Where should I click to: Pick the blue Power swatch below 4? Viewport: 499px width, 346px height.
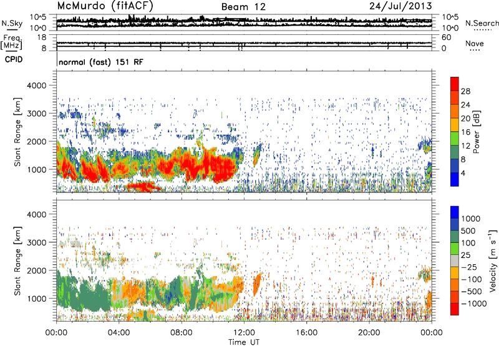coord(455,180)
